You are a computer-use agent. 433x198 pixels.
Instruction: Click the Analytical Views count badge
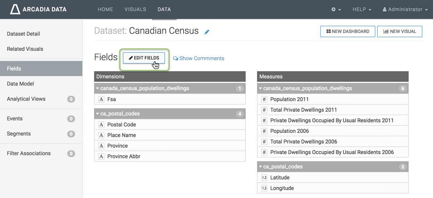point(71,99)
